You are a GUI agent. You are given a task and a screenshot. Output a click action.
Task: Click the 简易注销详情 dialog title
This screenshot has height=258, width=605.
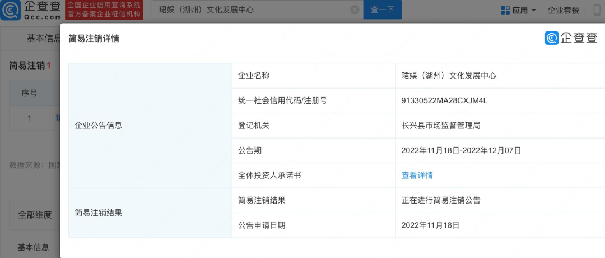pyautogui.click(x=94, y=39)
